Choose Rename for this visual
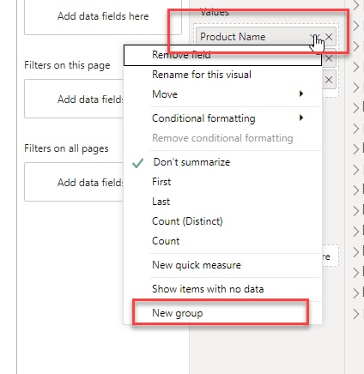364x374 pixels. pyautogui.click(x=222, y=75)
